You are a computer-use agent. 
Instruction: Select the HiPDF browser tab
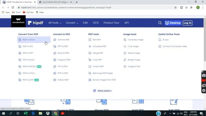point(19,2)
